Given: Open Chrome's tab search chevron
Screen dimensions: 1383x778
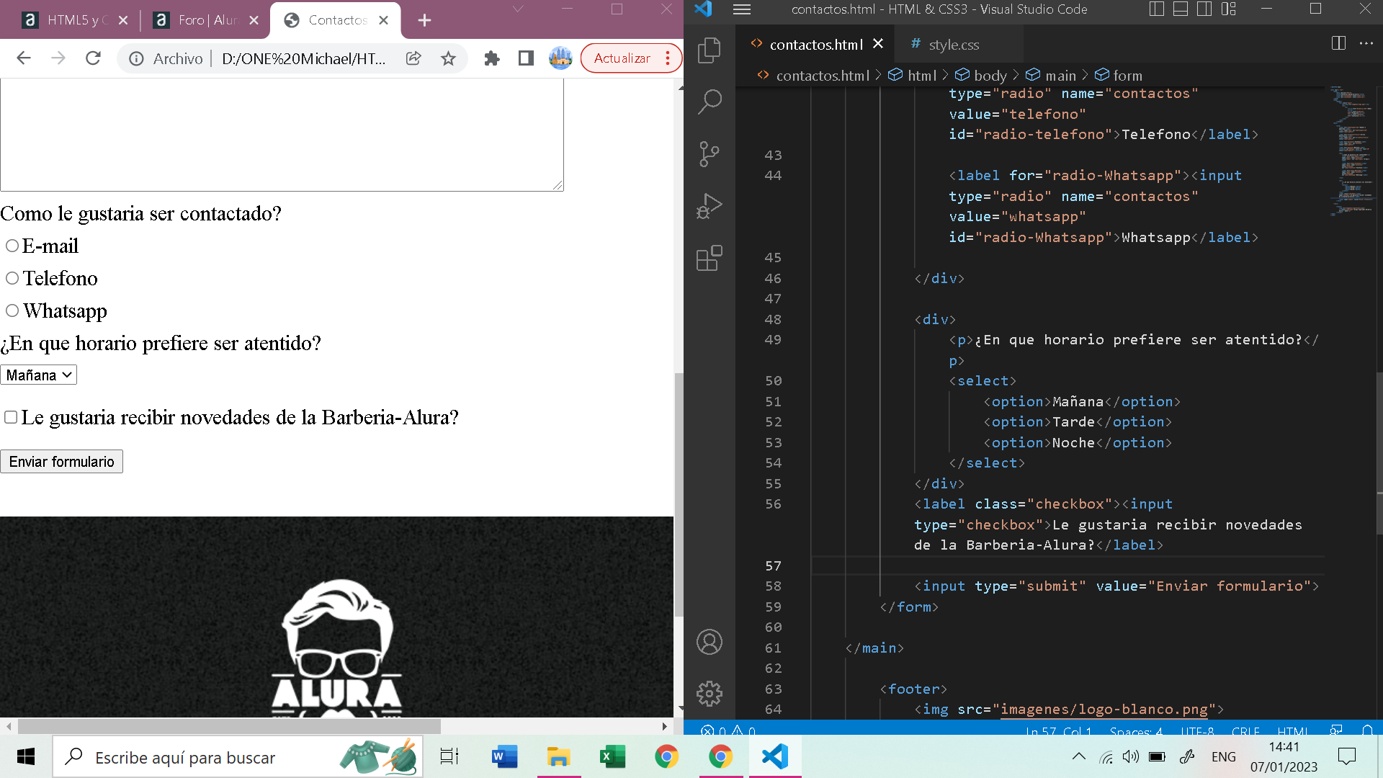Looking at the screenshot, I should pyautogui.click(x=518, y=9).
